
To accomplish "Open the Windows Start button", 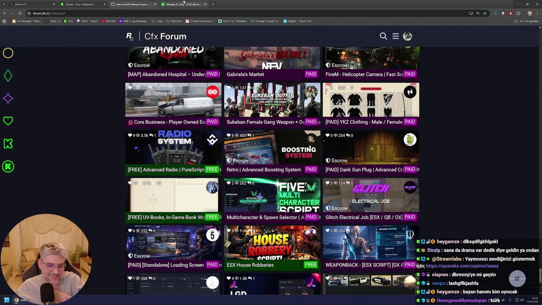I will pos(6,300).
